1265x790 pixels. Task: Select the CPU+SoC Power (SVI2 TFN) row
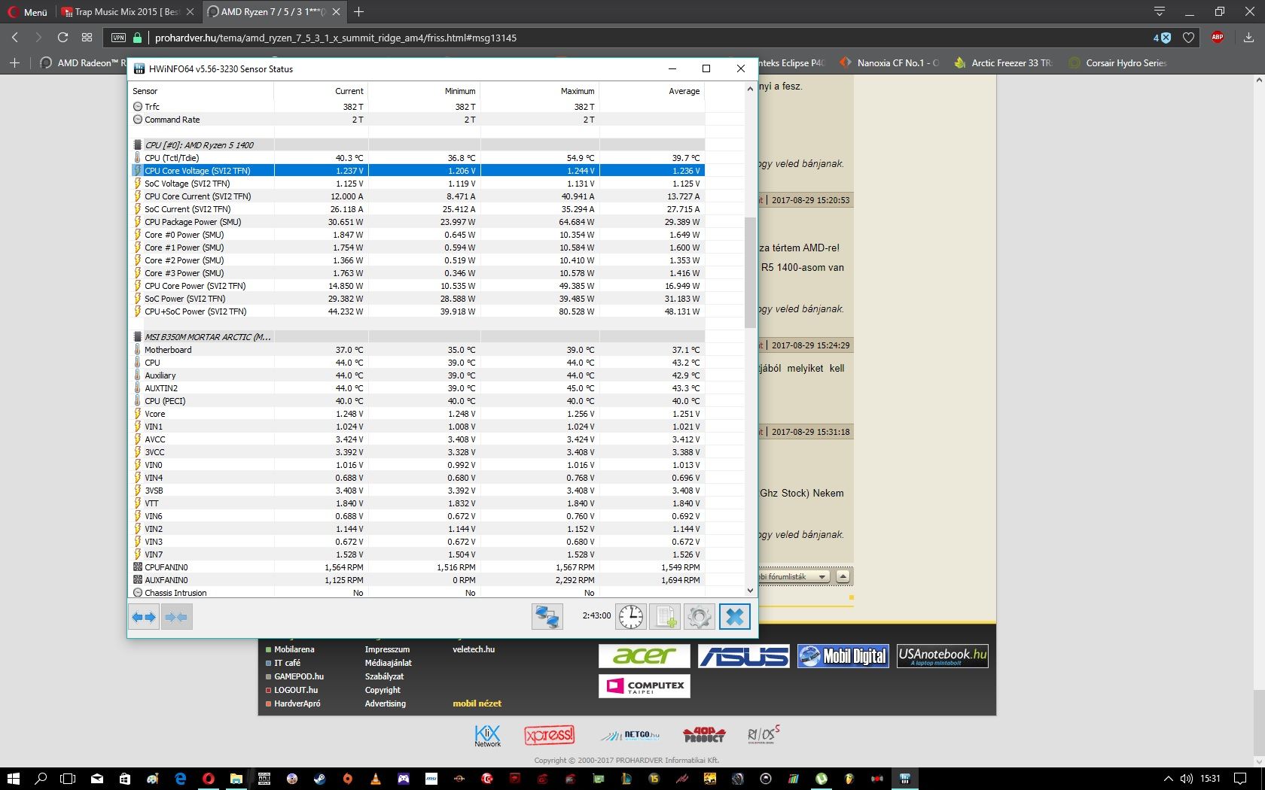[418, 311]
